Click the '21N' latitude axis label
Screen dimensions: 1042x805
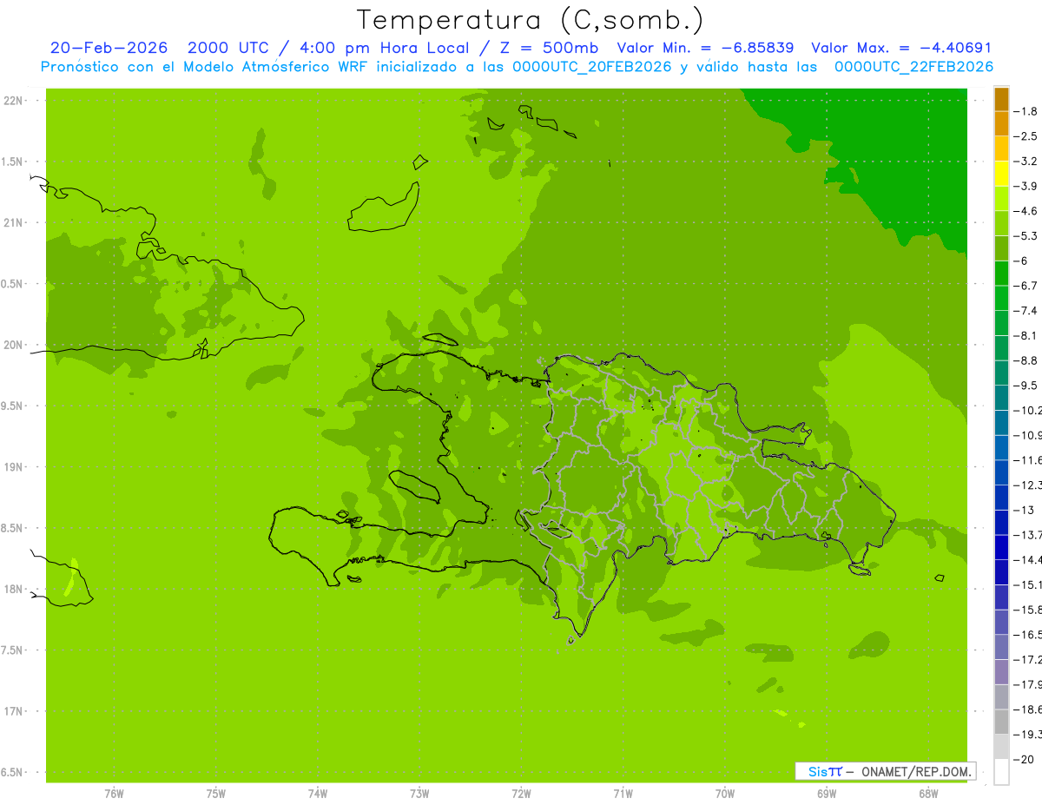point(14,222)
